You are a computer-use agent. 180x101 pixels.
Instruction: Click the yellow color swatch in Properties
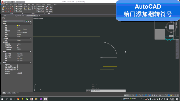tap(17, 26)
